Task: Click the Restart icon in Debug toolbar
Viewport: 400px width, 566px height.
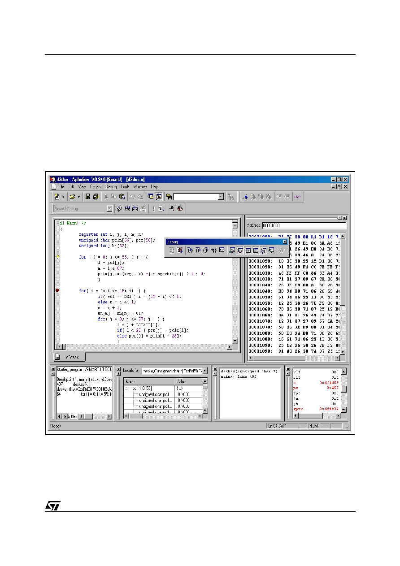Action: point(172,251)
